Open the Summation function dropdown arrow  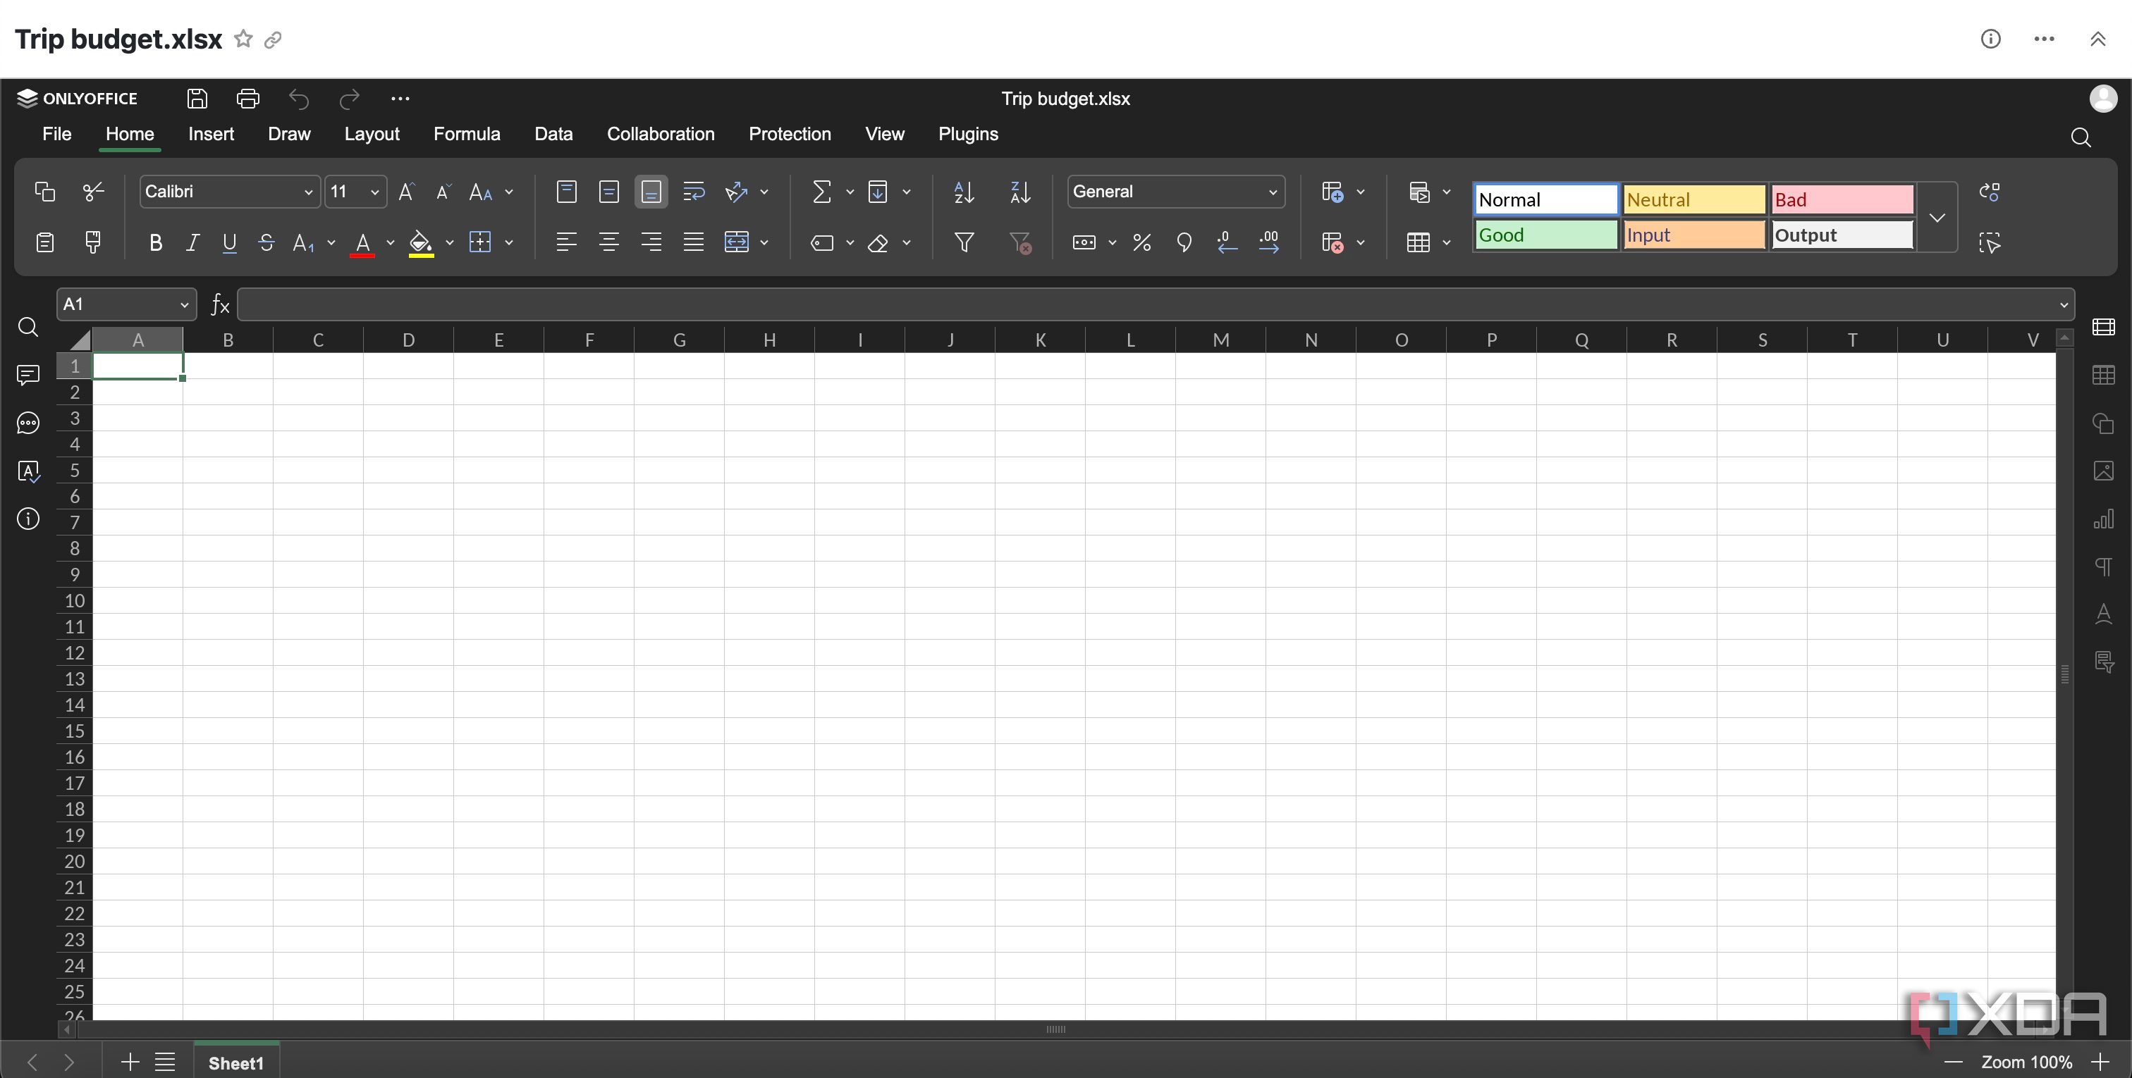[x=850, y=192]
